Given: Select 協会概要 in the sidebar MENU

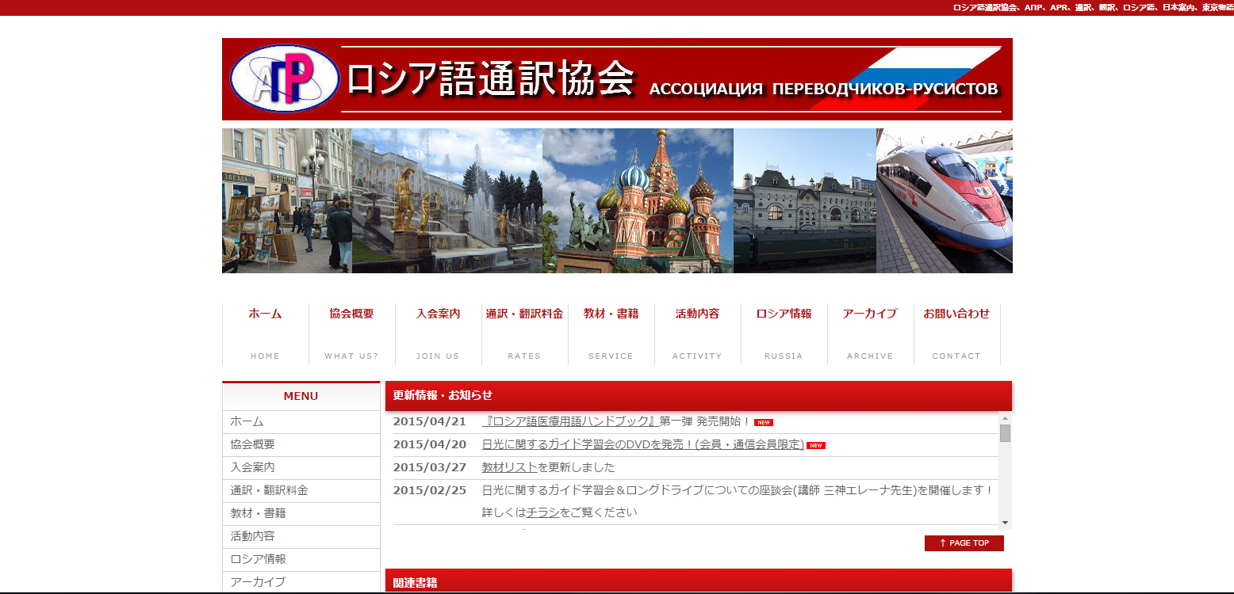Looking at the screenshot, I should 301,445.
